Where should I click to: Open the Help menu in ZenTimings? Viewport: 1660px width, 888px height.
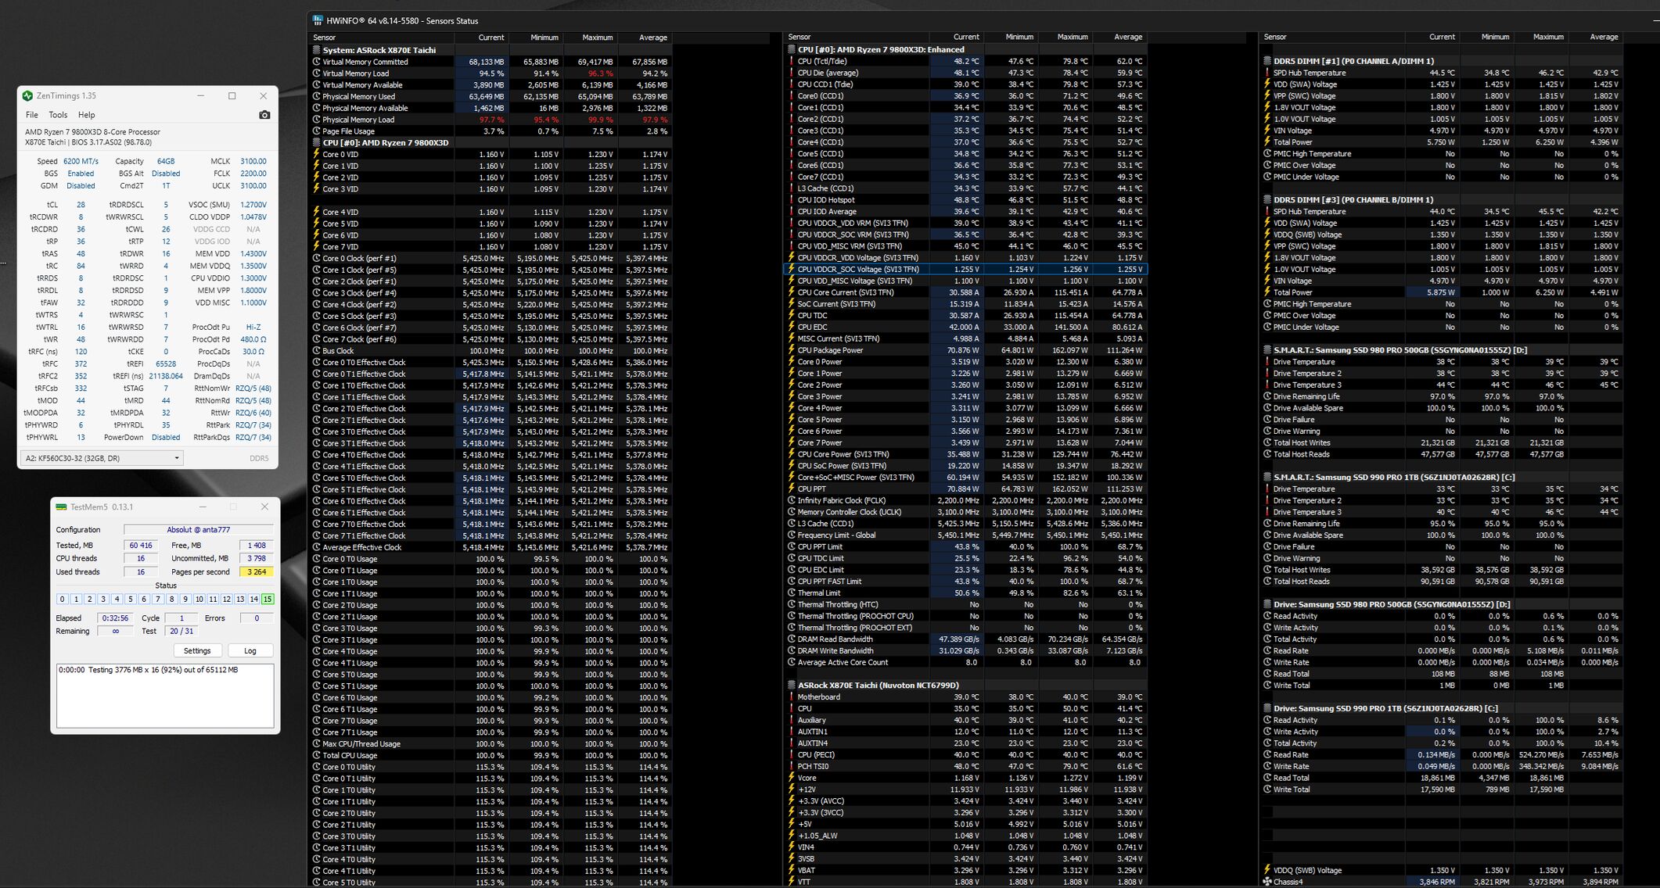tap(86, 115)
